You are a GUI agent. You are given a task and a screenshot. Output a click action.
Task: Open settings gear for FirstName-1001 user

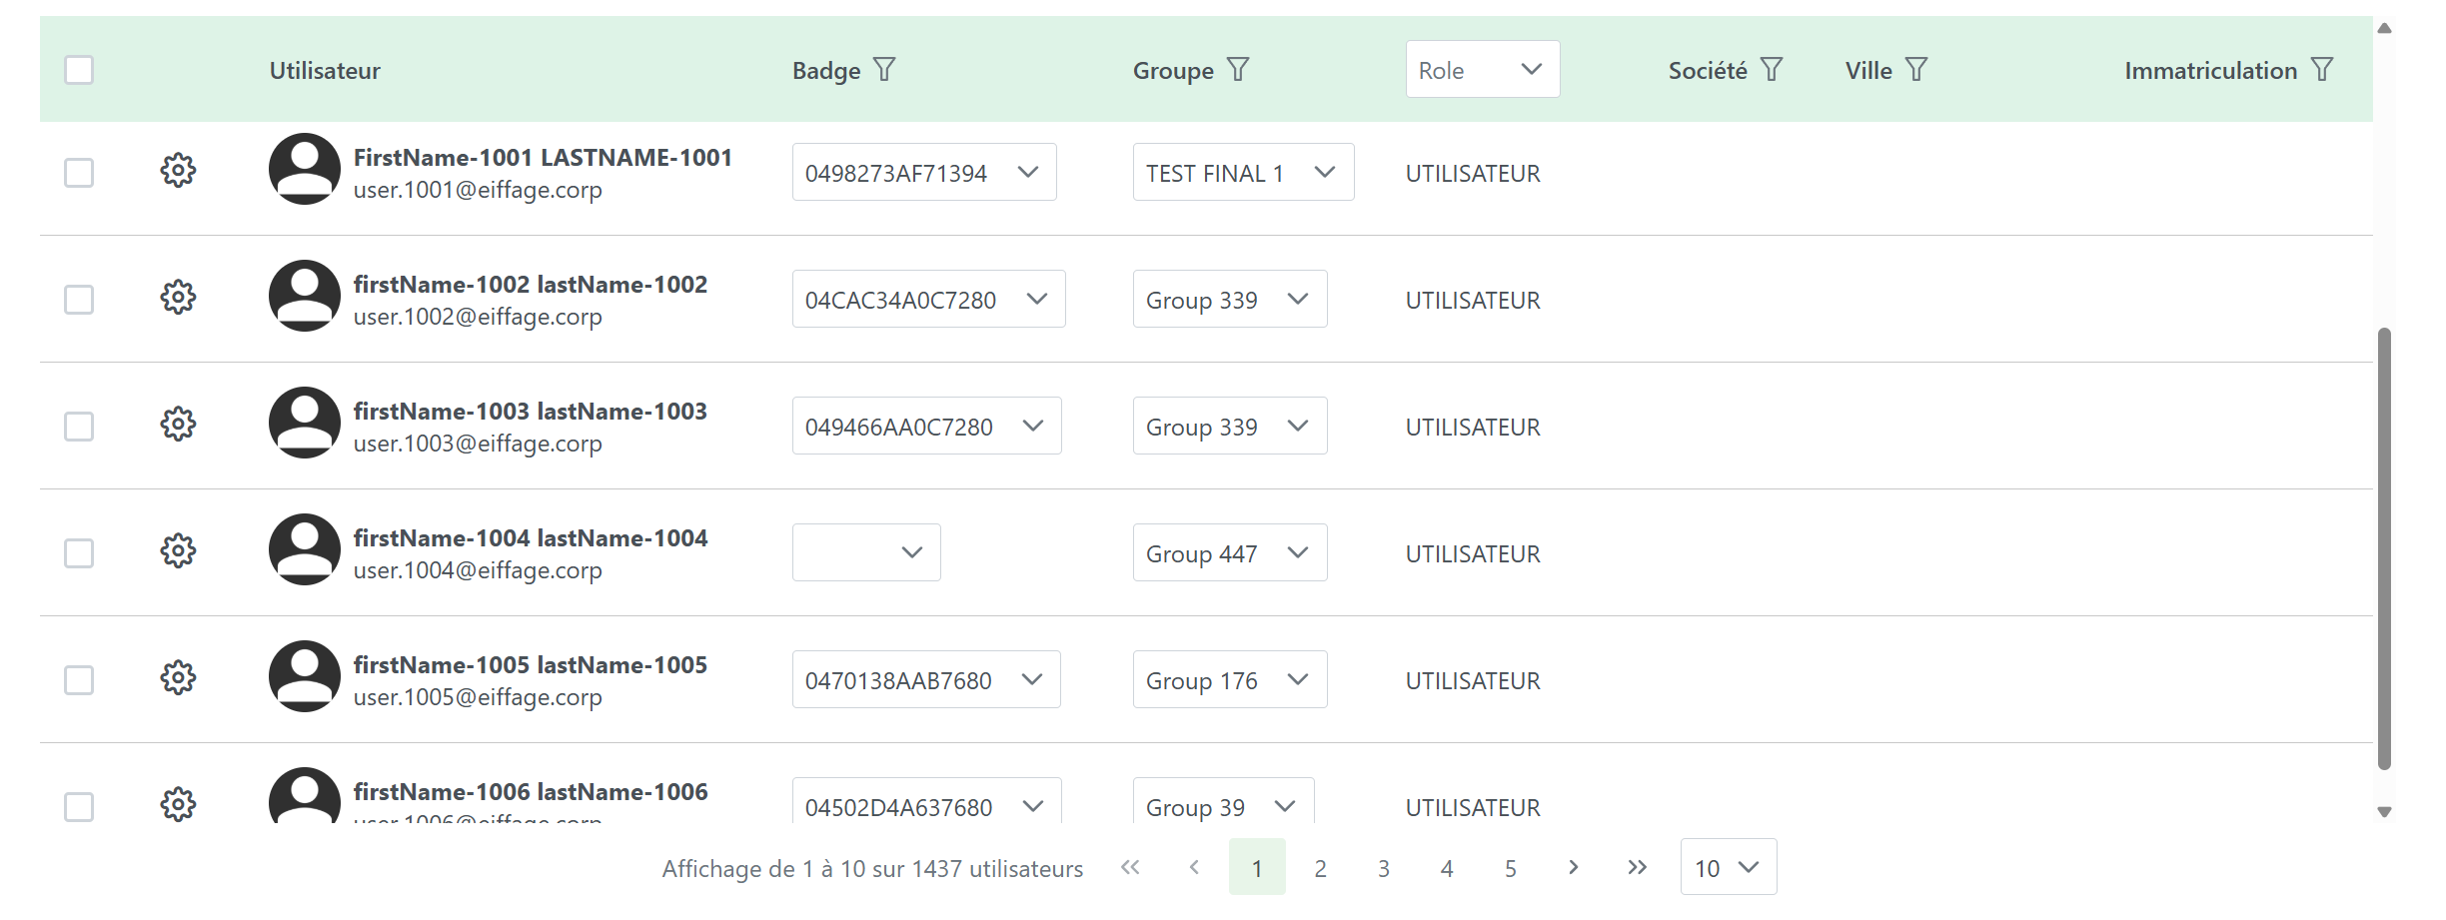pyautogui.click(x=178, y=171)
